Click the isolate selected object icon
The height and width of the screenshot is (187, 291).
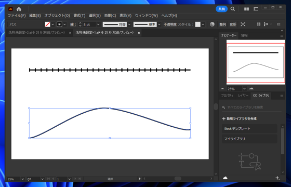[x=243, y=24]
